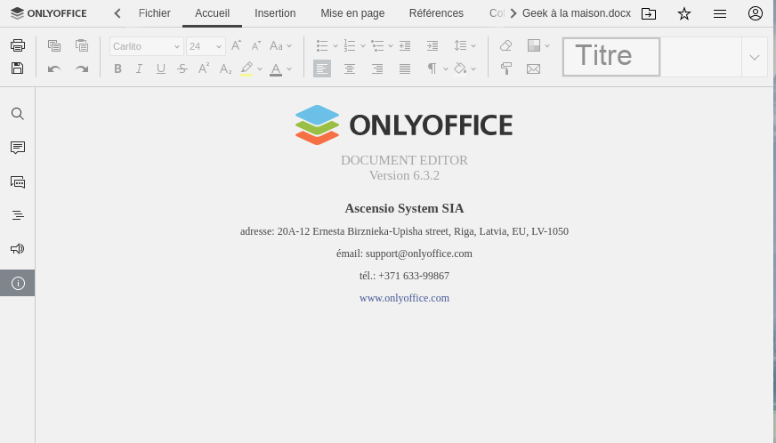
Task: Open file location folder icon
Action: (649, 13)
